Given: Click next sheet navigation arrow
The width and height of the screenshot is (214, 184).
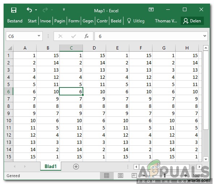Looking at the screenshot, I should (25, 166).
